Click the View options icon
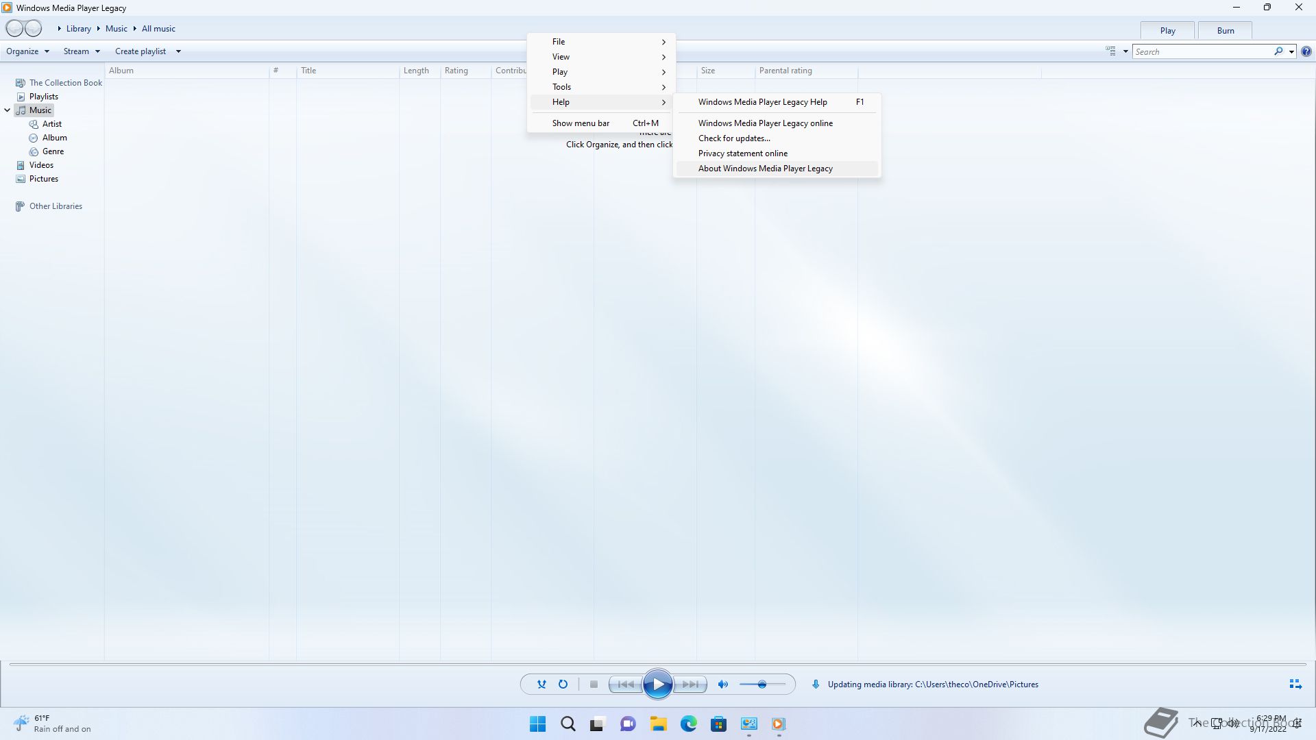Screen dimensions: 1316x740 click(1111, 51)
